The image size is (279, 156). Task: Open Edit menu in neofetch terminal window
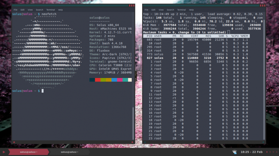click(x=22, y=10)
